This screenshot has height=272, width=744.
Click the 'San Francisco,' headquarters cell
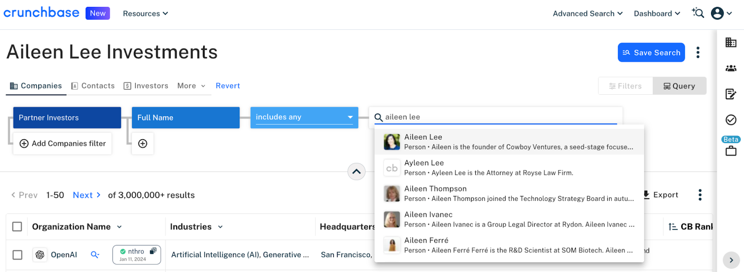(346, 255)
